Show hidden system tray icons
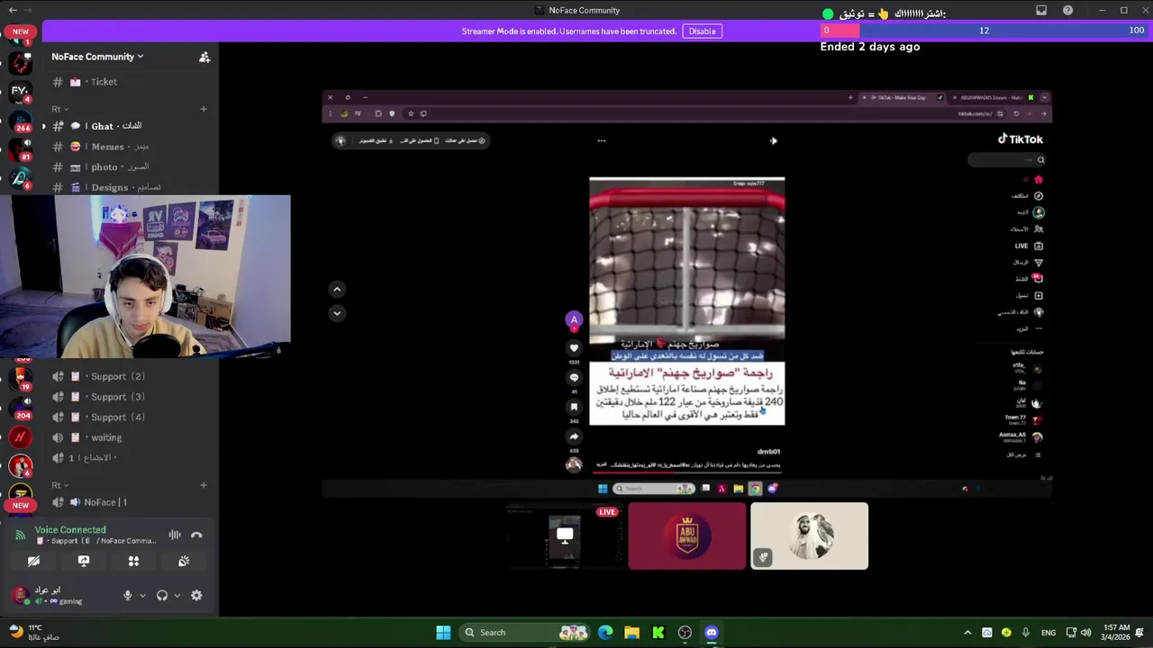1153x648 pixels. pyautogui.click(x=967, y=633)
